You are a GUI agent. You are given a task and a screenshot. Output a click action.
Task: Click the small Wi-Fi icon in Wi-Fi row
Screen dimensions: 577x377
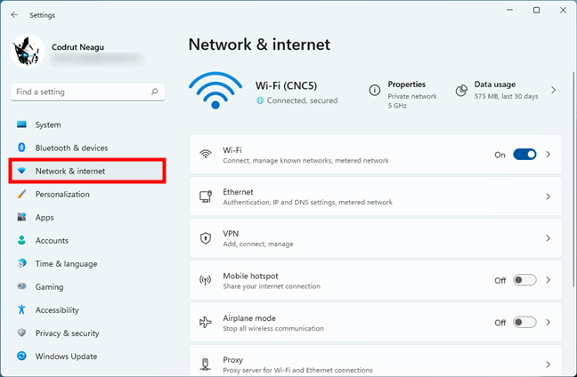(x=206, y=154)
